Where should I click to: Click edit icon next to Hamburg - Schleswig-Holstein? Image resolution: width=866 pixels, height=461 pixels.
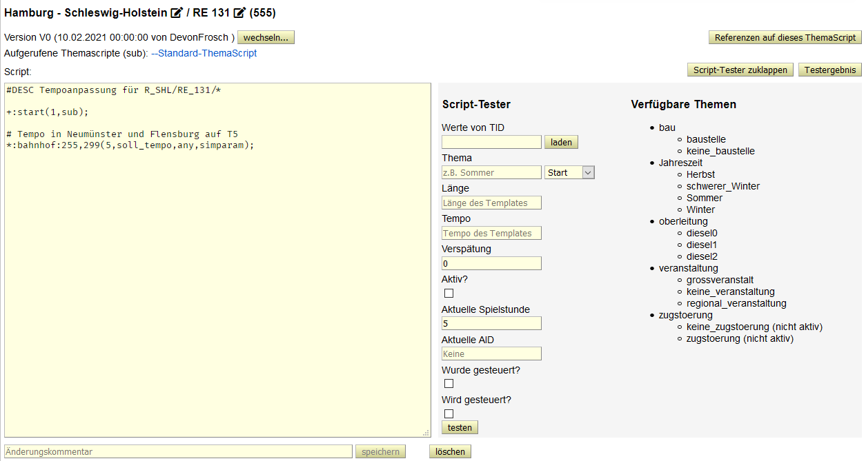click(x=177, y=13)
